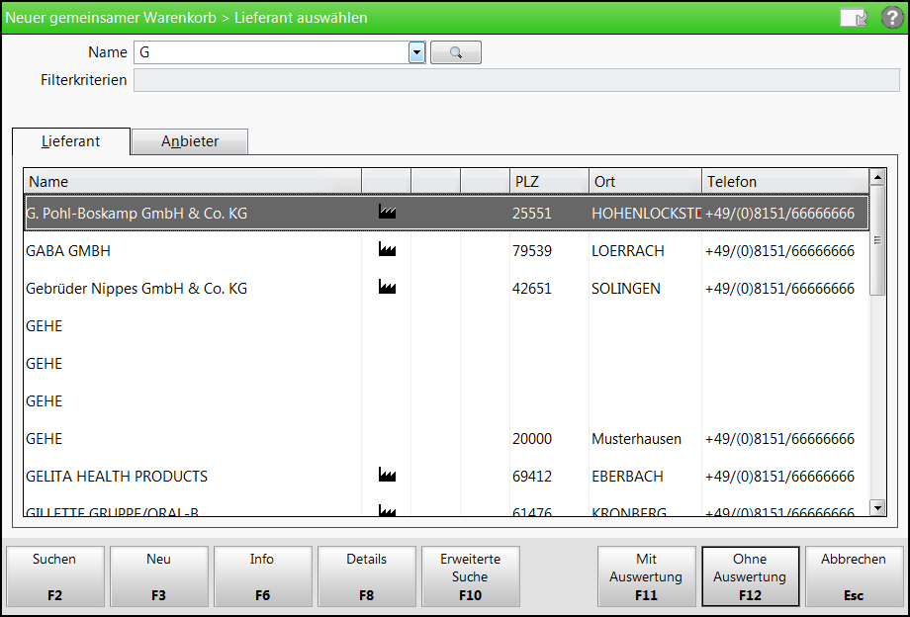Select Gebrüder Nippes GmbH & Co. KG

coord(446,289)
